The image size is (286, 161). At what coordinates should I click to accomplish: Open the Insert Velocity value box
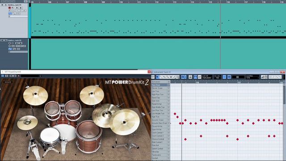tap(217, 77)
